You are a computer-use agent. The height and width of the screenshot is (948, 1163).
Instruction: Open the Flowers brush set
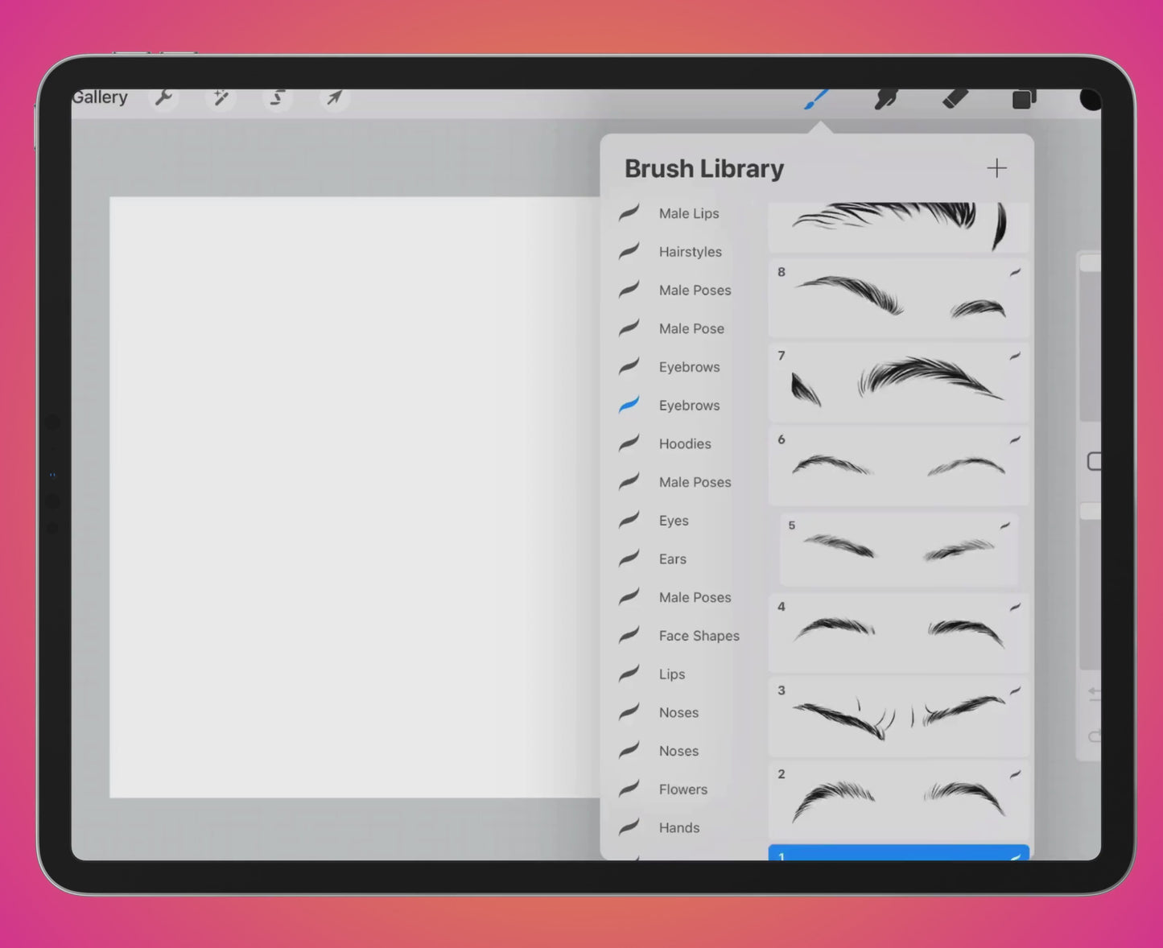point(683,789)
